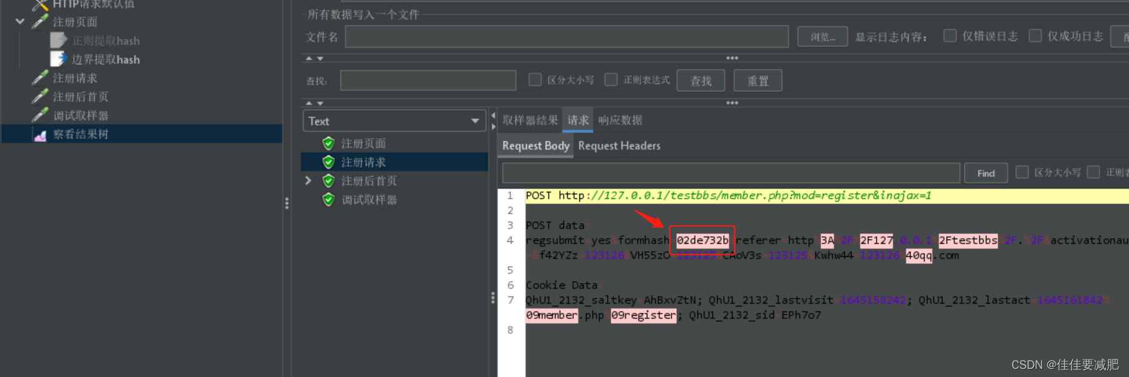The height and width of the screenshot is (377, 1129).
Task: Click the sampler icon of 注册页面 in tree
Action: tap(40, 22)
